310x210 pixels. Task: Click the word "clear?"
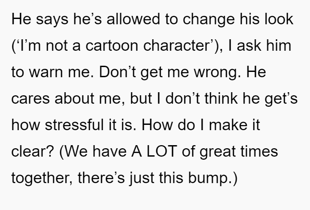33,151
